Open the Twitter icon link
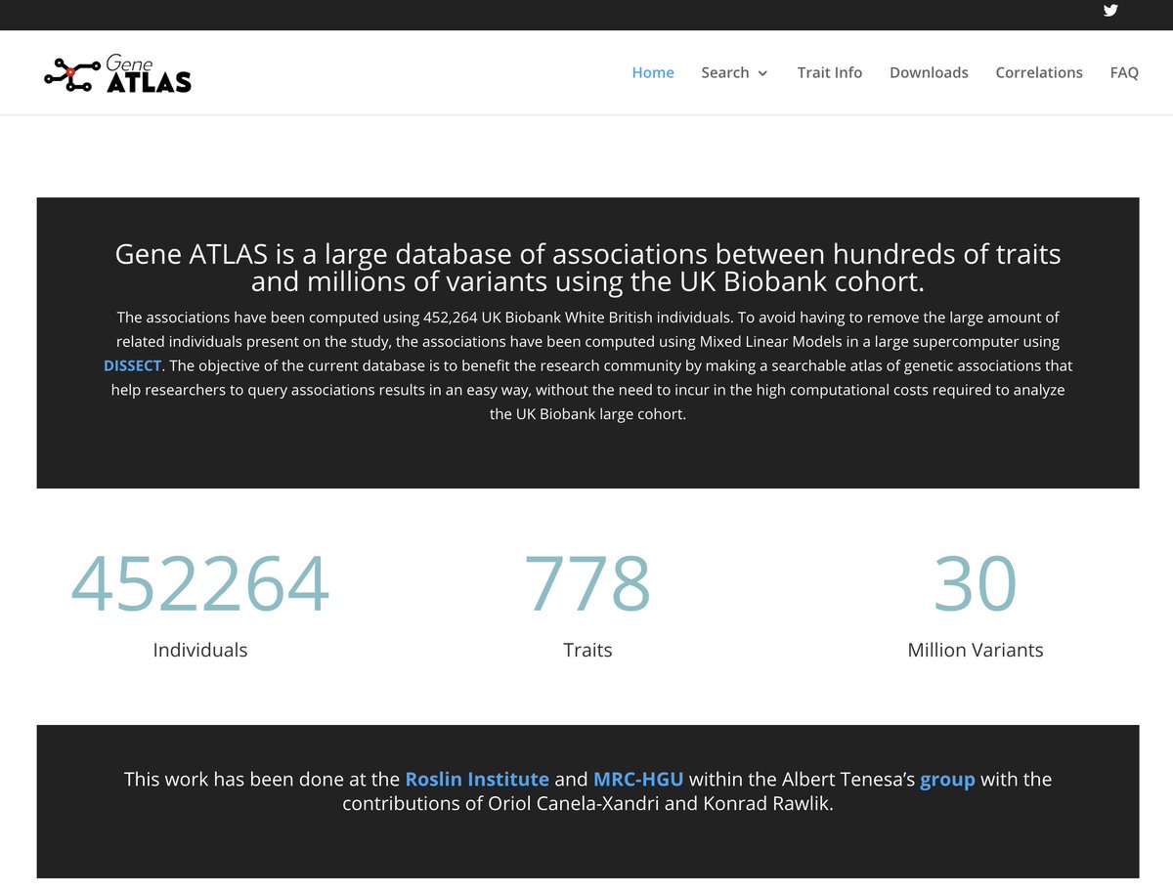Image resolution: width=1173 pixels, height=892 pixels. tap(1110, 11)
